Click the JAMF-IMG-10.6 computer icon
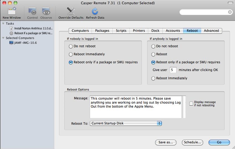 pyautogui.click(x=11, y=43)
